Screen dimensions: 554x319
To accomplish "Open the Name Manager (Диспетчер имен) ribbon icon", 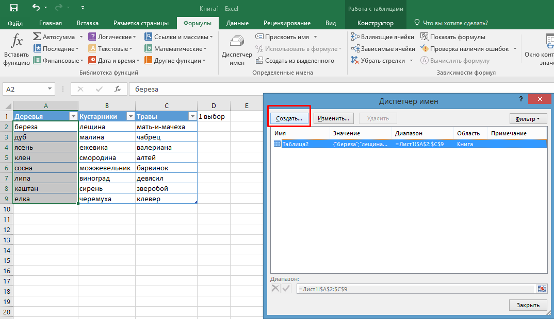I will click(237, 43).
